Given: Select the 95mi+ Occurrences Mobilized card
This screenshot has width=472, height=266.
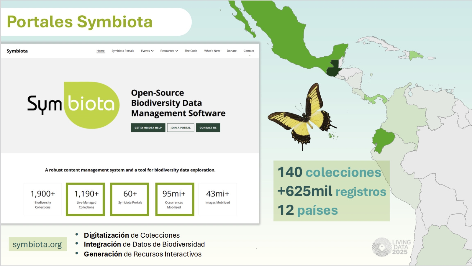Looking at the screenshot, I should pos(174,199).
